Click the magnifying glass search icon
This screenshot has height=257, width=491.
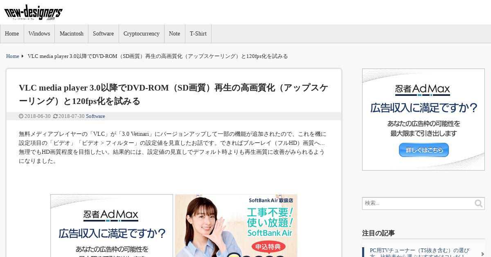click(x=479, y=203)
